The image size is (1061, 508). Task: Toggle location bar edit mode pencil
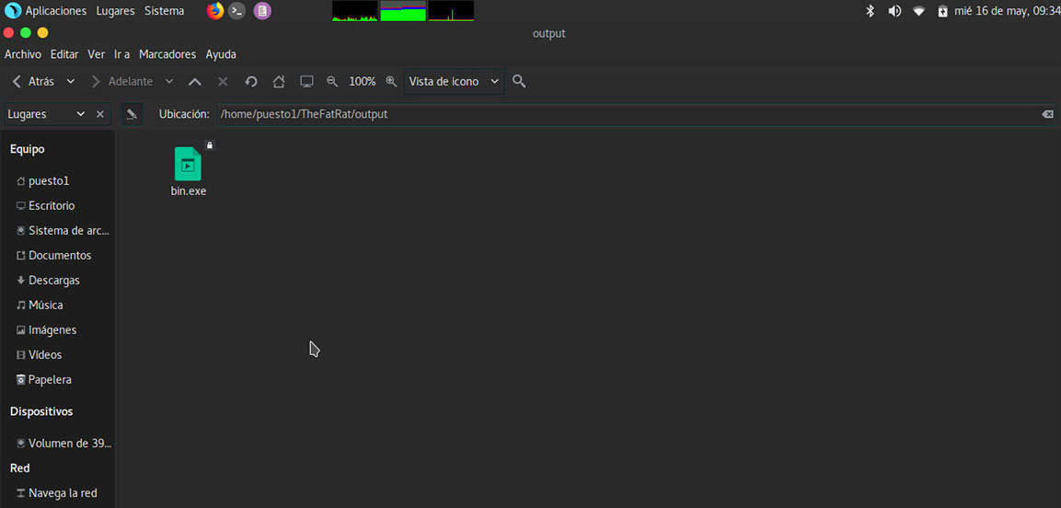[x=132, y=114]
